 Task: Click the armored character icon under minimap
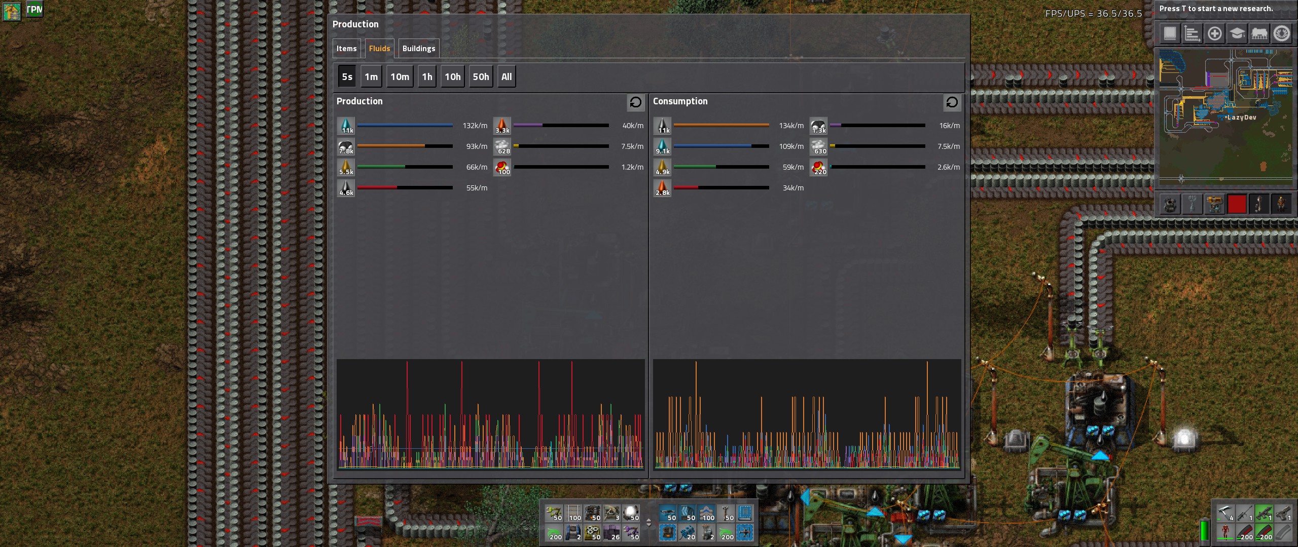[x=1282, y=204]
